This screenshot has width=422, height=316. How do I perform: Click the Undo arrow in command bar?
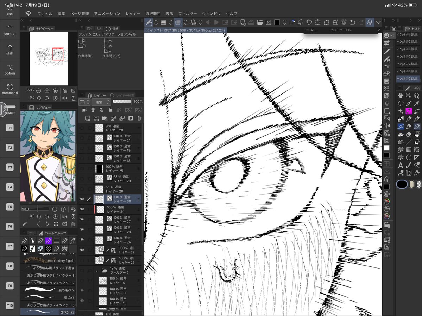[352, 22]
